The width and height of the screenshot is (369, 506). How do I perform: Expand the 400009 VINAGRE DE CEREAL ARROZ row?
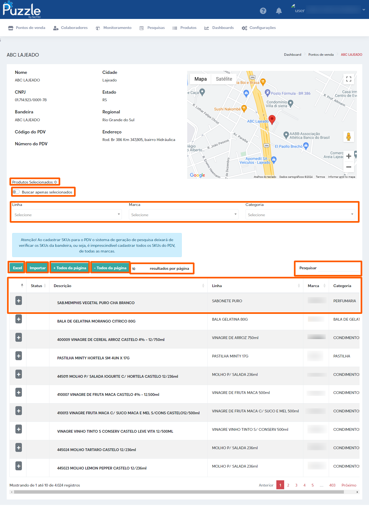point(19,337)
